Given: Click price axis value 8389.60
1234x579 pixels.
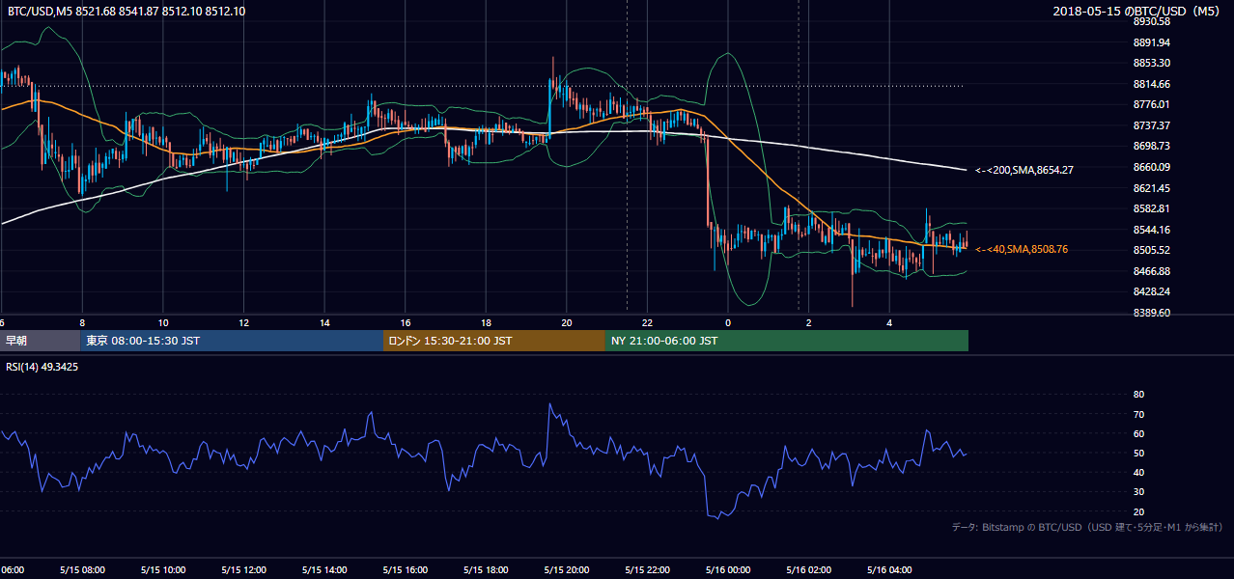Looking at the screenshot, I should click(x=1151, y=313).
